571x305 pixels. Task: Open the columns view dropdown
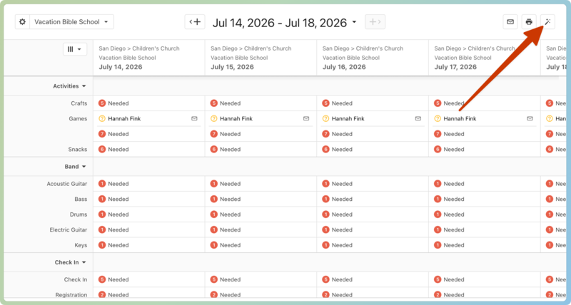(75, 49)
